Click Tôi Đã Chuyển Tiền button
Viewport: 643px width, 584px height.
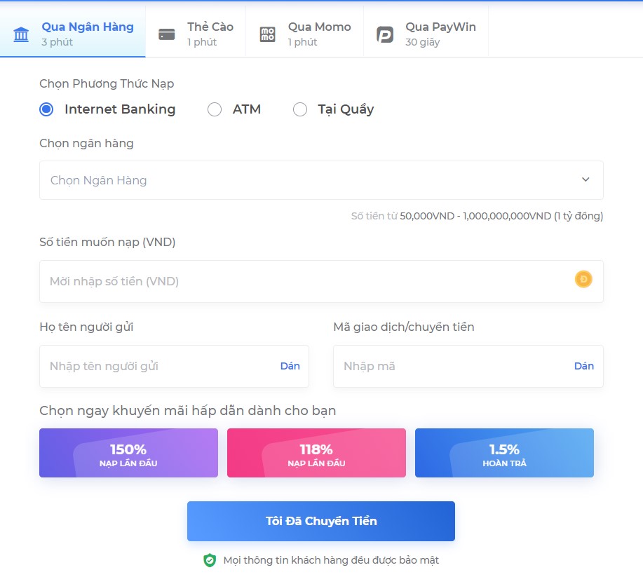pyautogui.click(x=321, y=521)
